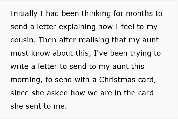Click the word "realising" in third line
178x119 pixels.
point(94,40)
